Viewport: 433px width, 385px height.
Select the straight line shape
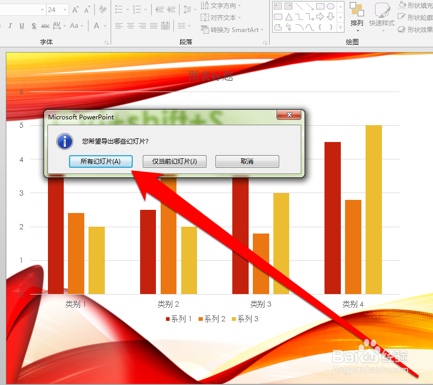299,6
